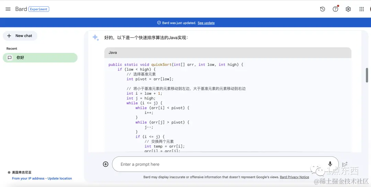Open the settings gear icon
The image size is (371, 187).
click(348, 9)
